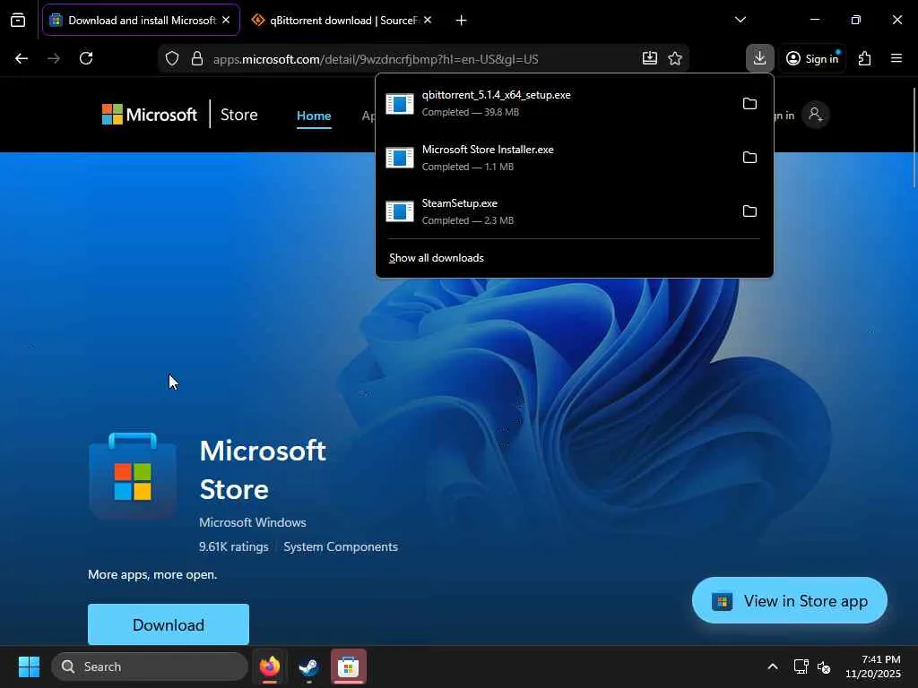This screenshot has width=918, height=688.
Task: Open System Components category link
Action: [x=341, y=547]
